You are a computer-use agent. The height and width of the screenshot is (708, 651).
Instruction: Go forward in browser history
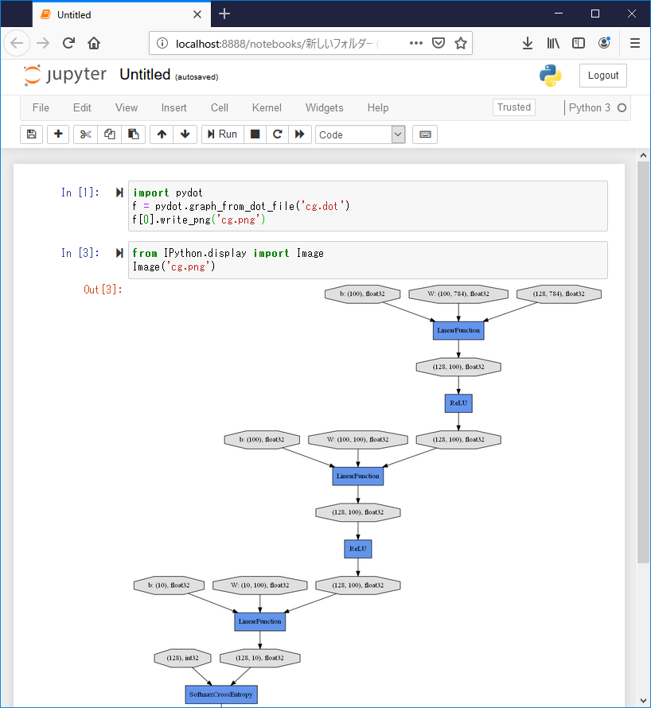[x=43, y=43]
